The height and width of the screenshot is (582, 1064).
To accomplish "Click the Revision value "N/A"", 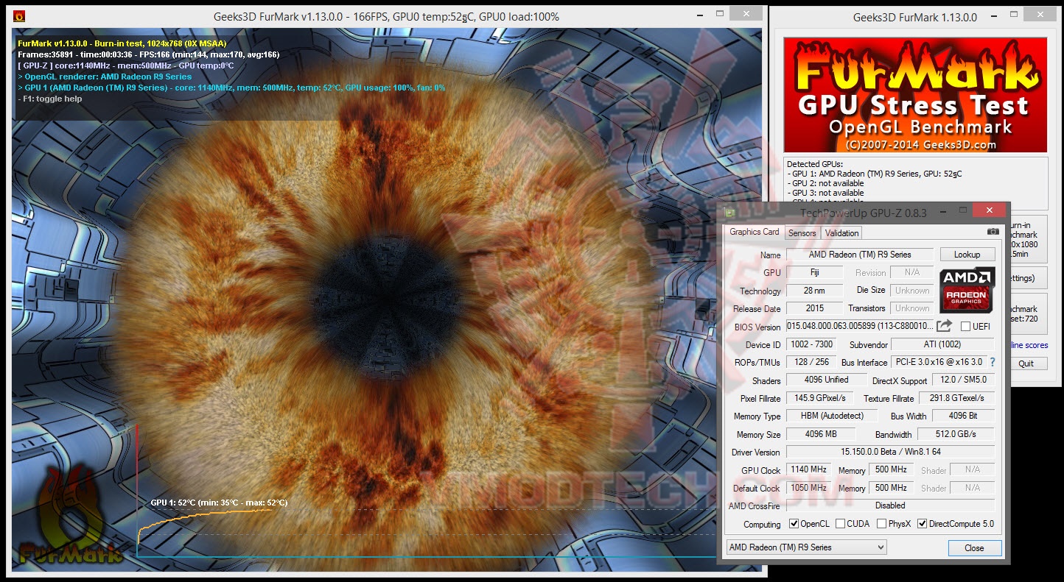I will coord(912,272).
